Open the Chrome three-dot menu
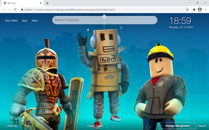Screen dimensions: 209x130 tap(205, 9)
